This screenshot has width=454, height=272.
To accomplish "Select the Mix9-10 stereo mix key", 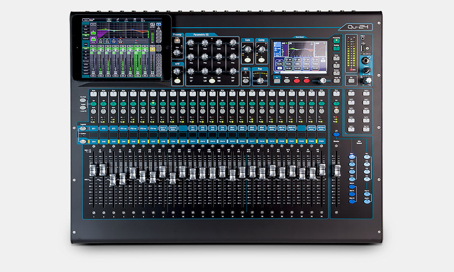I will (352, 201).
